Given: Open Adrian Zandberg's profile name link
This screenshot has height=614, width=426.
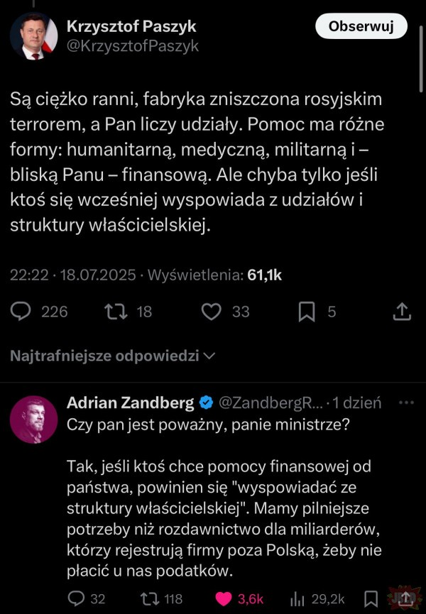Looking at the screenshot, I should 131,402.
